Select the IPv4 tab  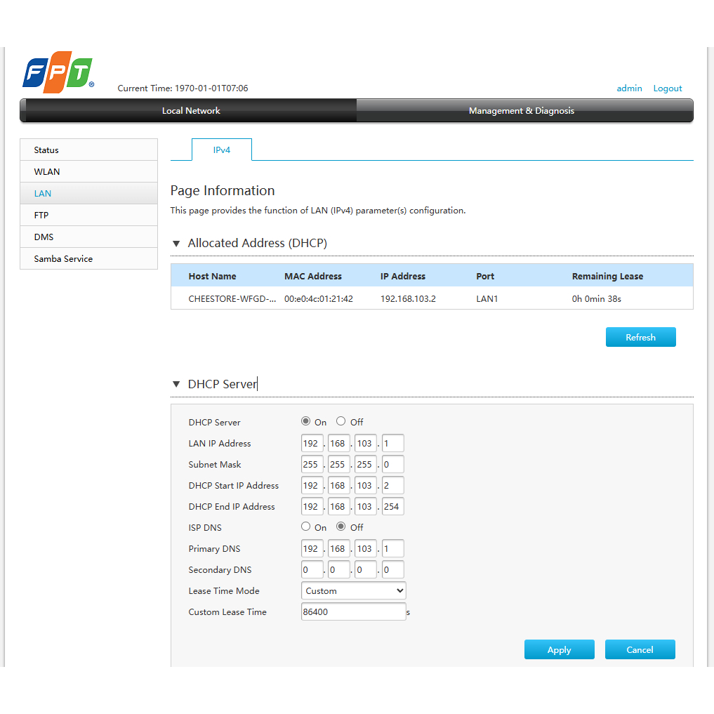(x=221, y=150)
